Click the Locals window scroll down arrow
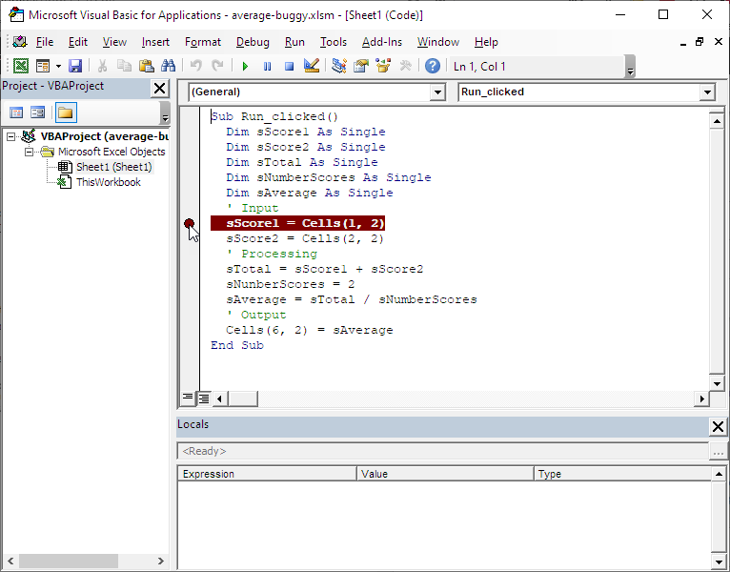The height and width of the screenshot is (572, 730). click(x=719, y=562)
